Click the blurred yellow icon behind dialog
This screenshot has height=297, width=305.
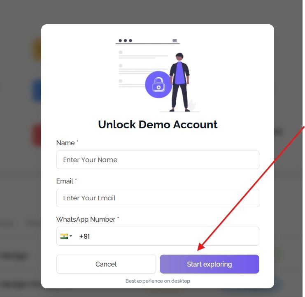(x=37, y=49)
